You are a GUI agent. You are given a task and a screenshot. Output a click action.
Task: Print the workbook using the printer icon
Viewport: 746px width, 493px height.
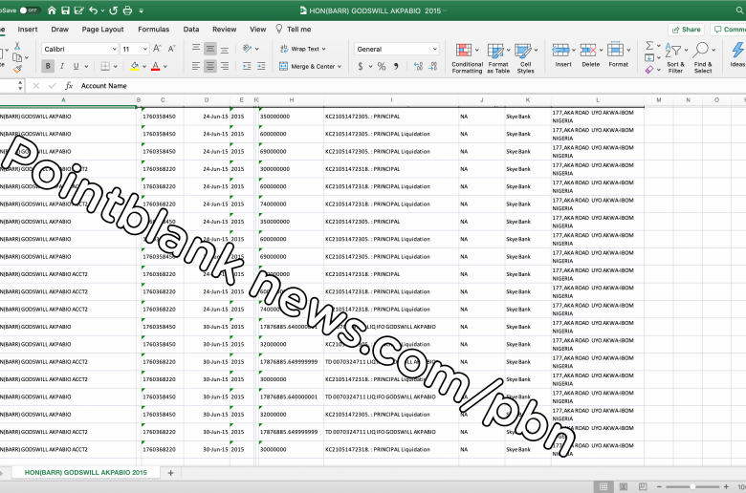tap(127, 10)
